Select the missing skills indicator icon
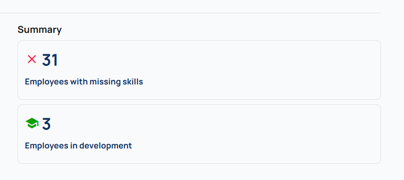This screenshot has width=404, height=180. click(32, 59)
